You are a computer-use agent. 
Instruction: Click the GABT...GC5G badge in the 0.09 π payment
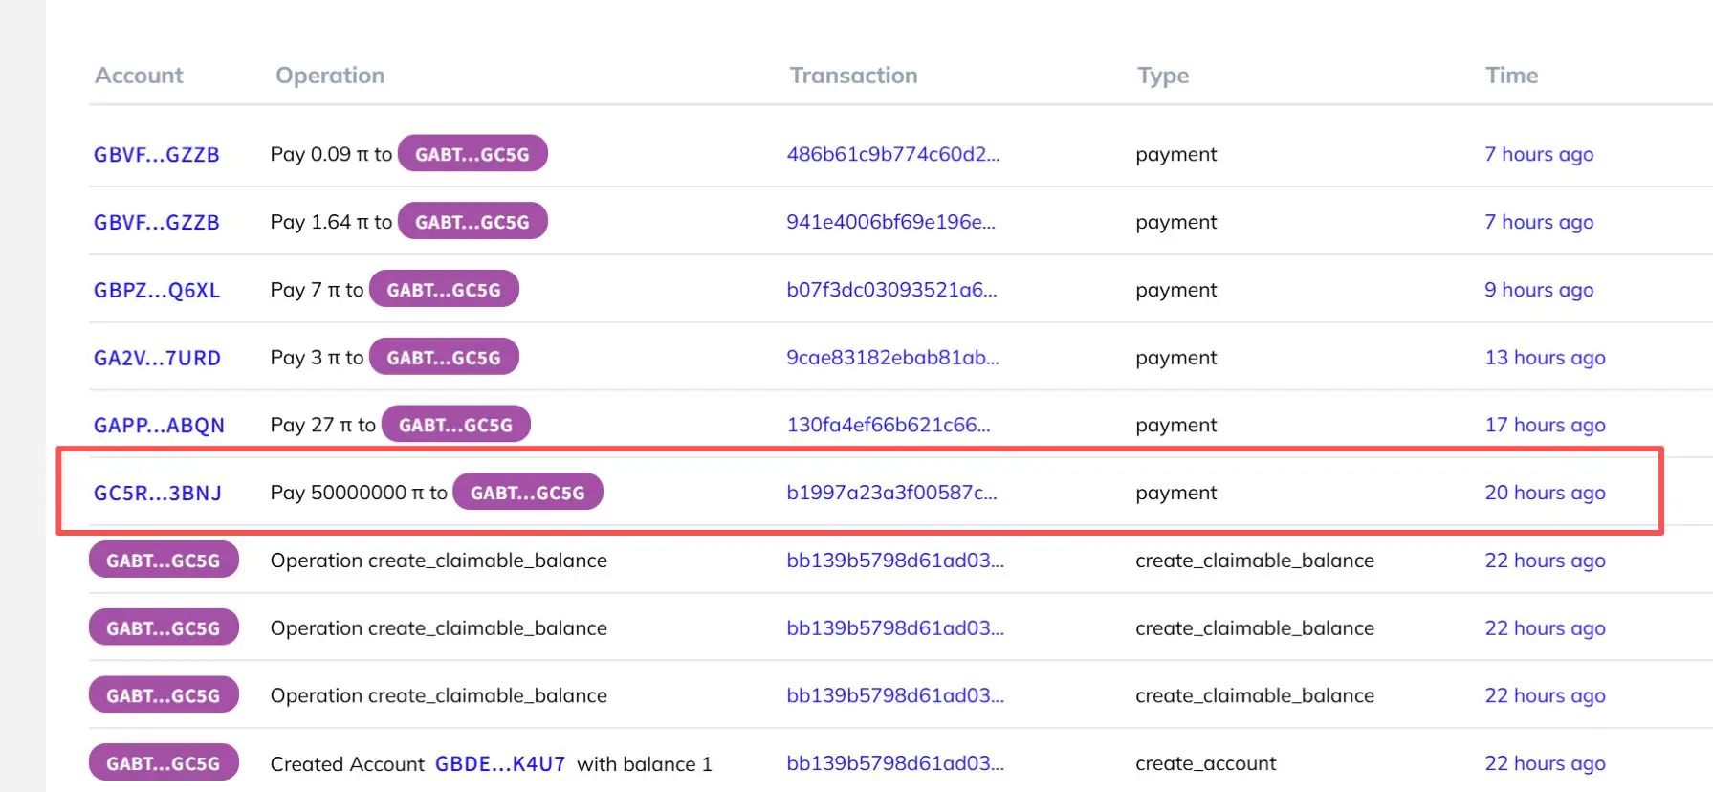point(472,154)
